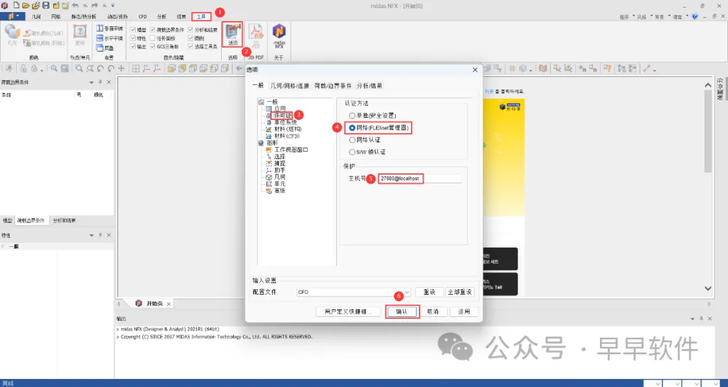Click the 重设 reset button
Screen dimensions: 728x387
pos(429,292)
